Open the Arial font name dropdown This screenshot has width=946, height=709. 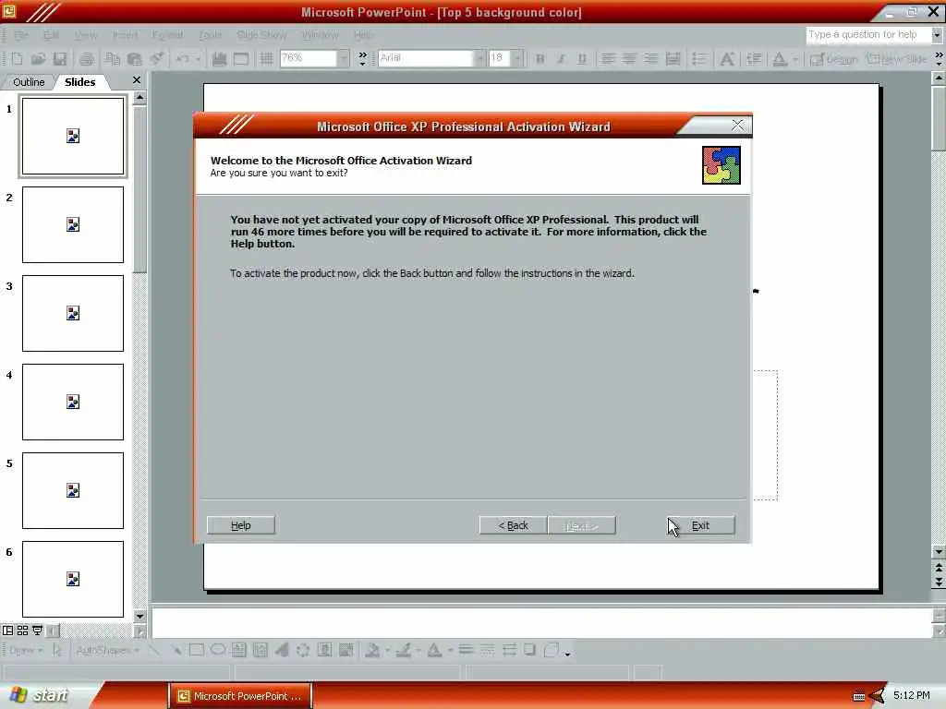(x=479, y=58)
